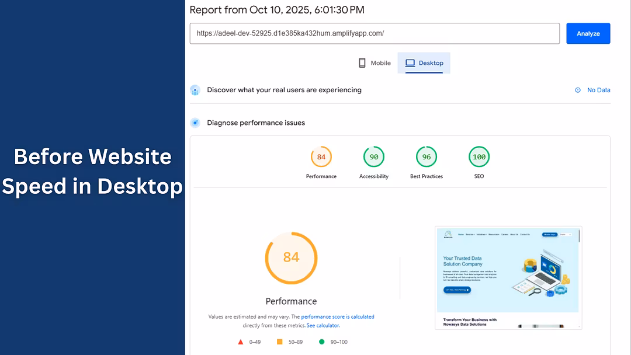Click the orange square 50–89 legend marker
The image size is (631, 355).
point(280,342)
